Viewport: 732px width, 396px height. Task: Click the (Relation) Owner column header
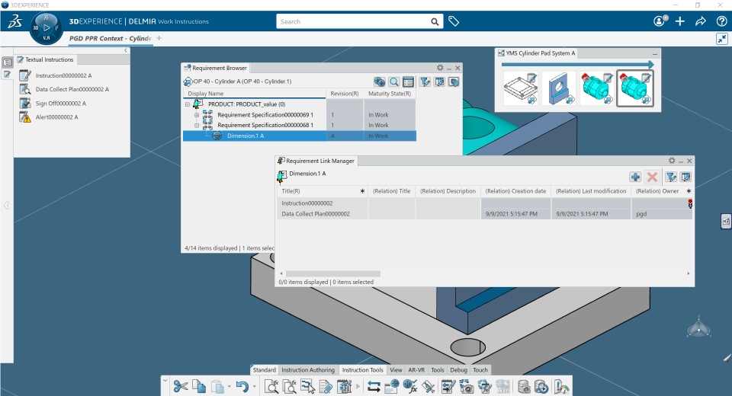657,191
